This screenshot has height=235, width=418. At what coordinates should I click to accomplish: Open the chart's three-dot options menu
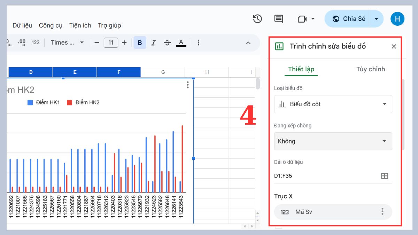coord(187,84)
